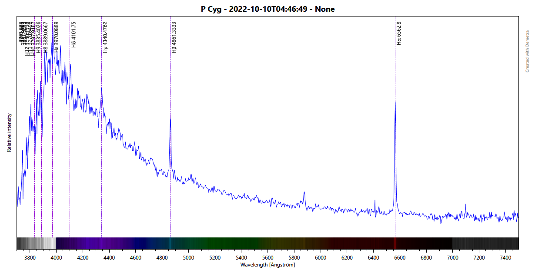Click the small emission peak near 5875 Å

tap(304, 192)
